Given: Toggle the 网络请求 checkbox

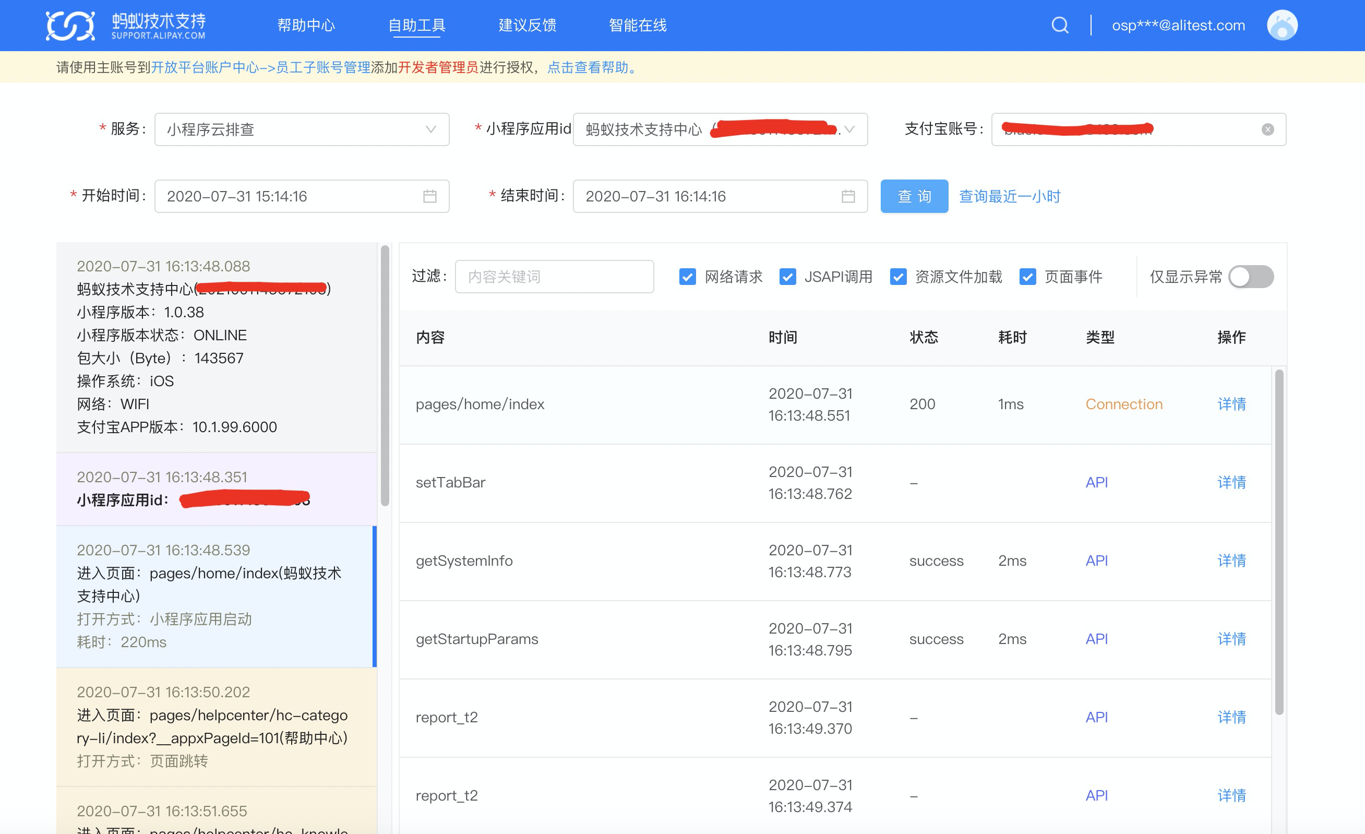Looking at the screenshot, I should coord(688,277).
